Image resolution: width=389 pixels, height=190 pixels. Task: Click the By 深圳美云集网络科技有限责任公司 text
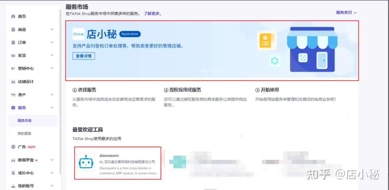(127, 162)
